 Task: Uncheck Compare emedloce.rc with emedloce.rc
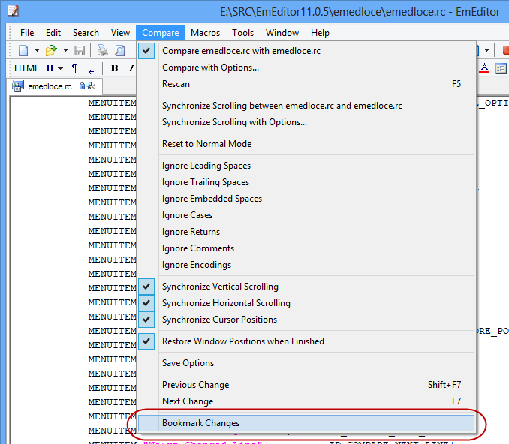306,51
